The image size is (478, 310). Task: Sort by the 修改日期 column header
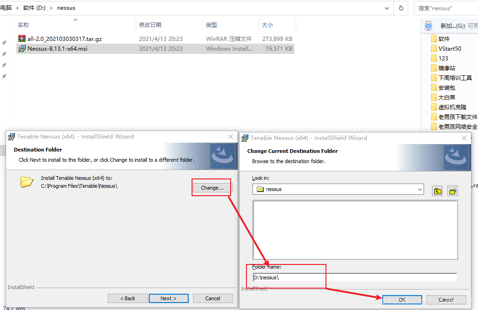150,25
